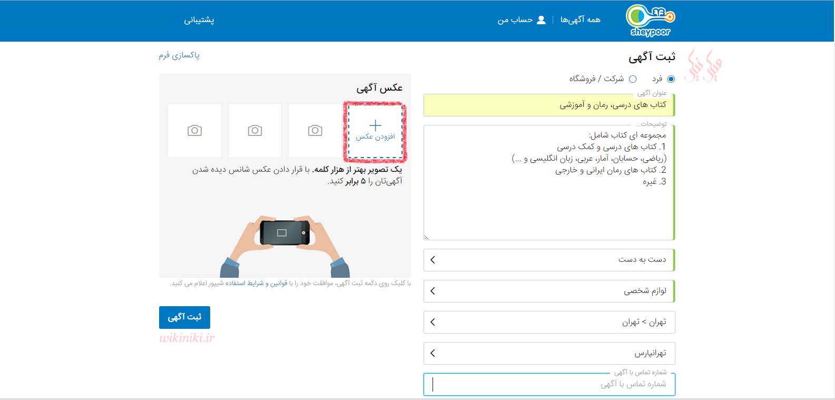Click the first camera placeholder next to افزودن عکس
Image resolution: width=835 pixels, height=400 pixels.
click(315, 131)
